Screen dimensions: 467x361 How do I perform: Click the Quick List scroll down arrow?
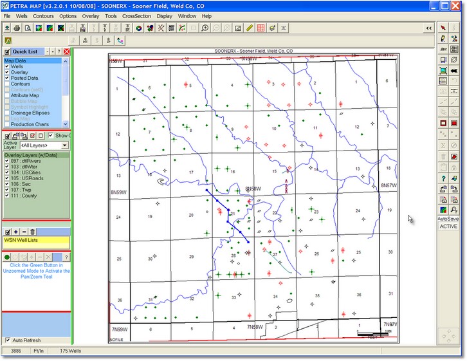pyautogui.click(x=65, y=124)
